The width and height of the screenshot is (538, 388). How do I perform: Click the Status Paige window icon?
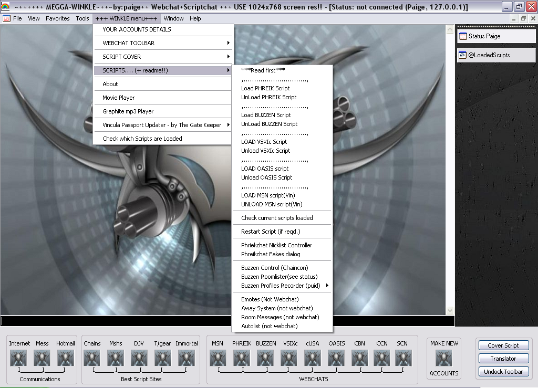[463, 36]
